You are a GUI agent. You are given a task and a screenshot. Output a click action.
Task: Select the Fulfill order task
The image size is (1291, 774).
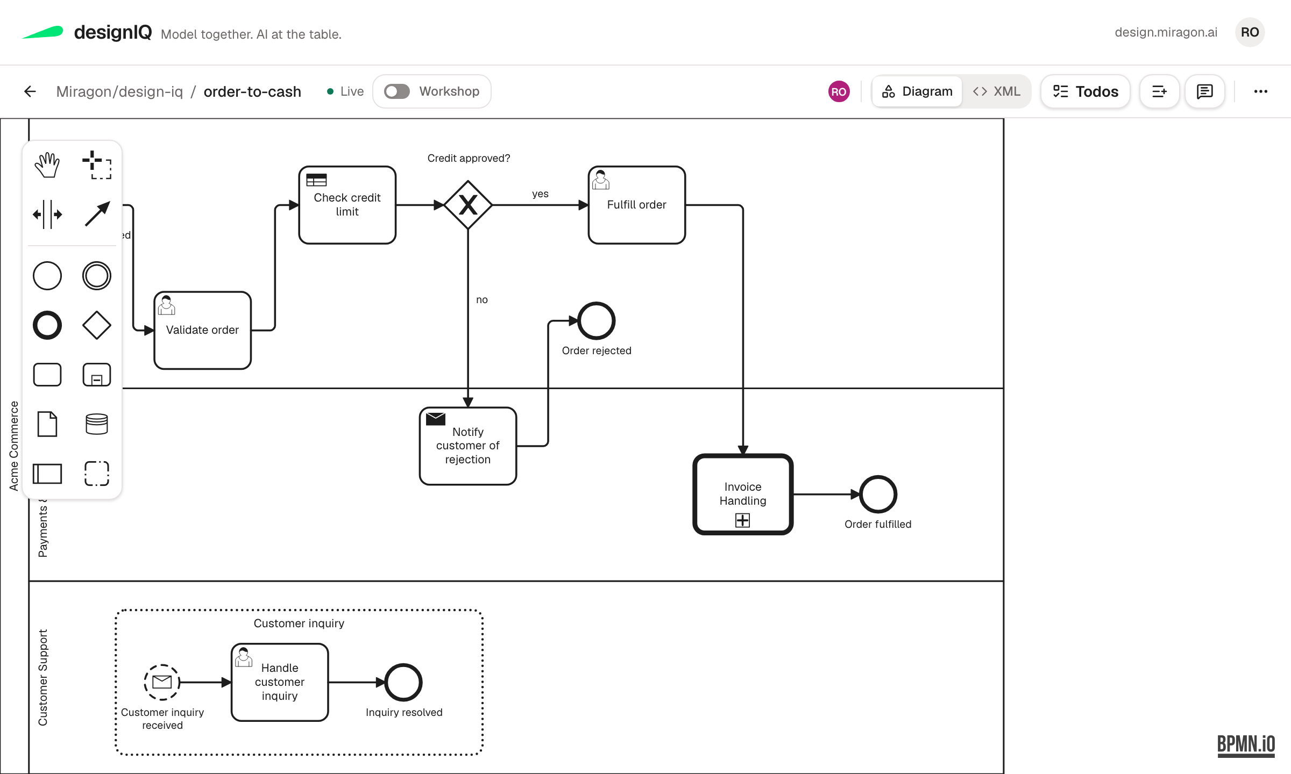637,205
